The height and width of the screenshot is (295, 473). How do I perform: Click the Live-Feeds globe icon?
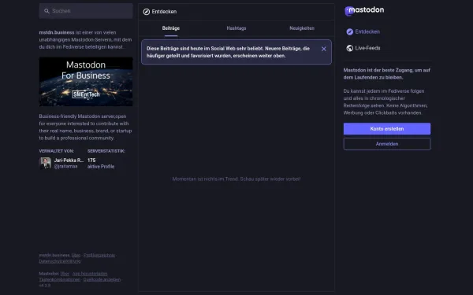tap(349, 48)
